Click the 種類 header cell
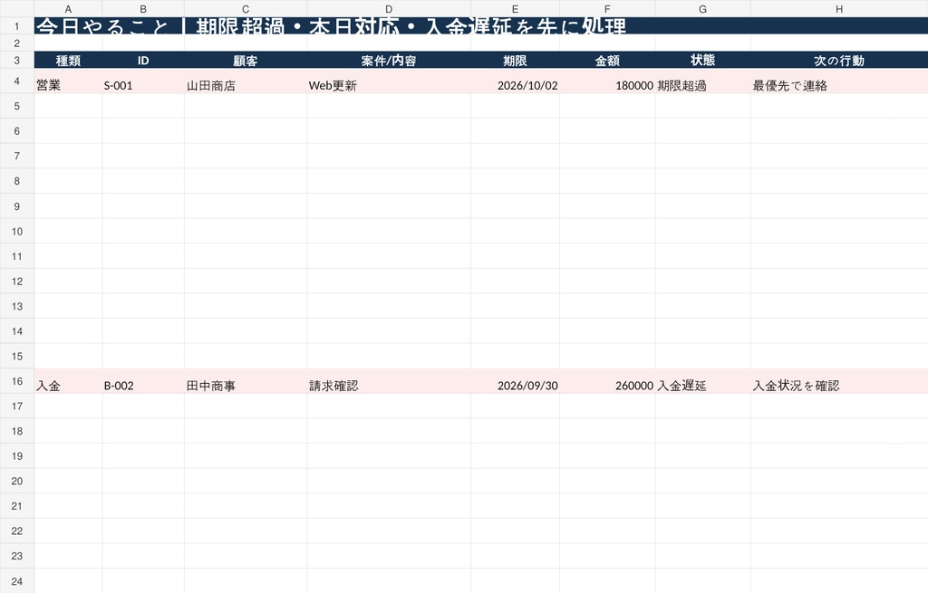This screenshot has height=593, width=928. [x=68, y=61]
